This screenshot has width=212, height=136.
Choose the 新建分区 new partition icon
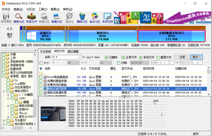pyautogui.click(x=57, y=18)
